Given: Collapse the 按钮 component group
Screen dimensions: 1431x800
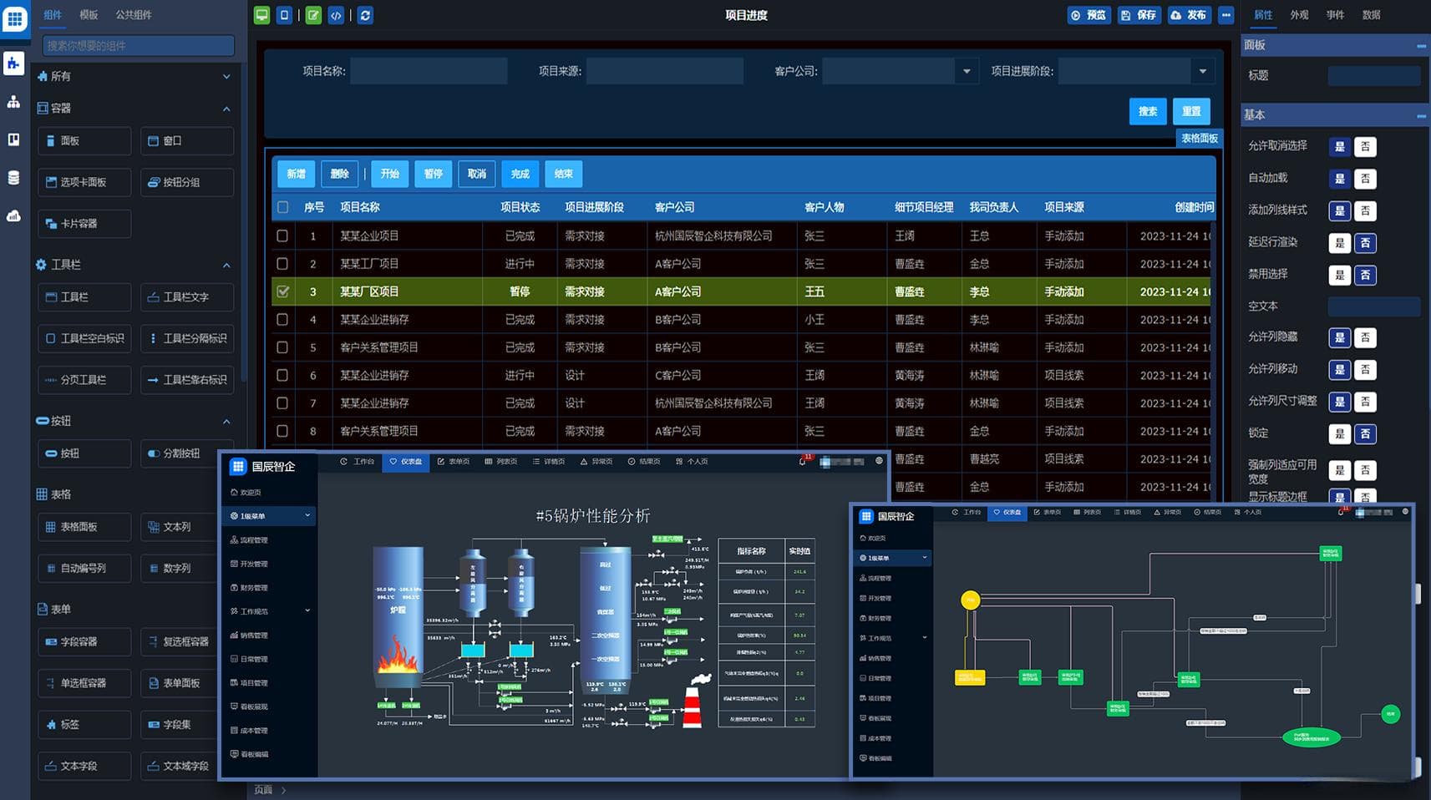Looking at the screenshot, I should tap(226, 421).
